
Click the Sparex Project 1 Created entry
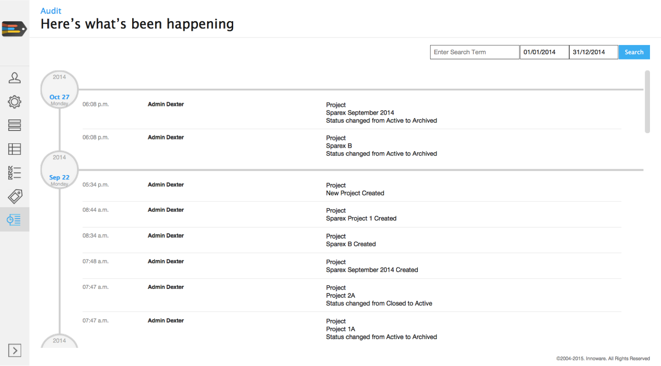(x=361, y=218)
